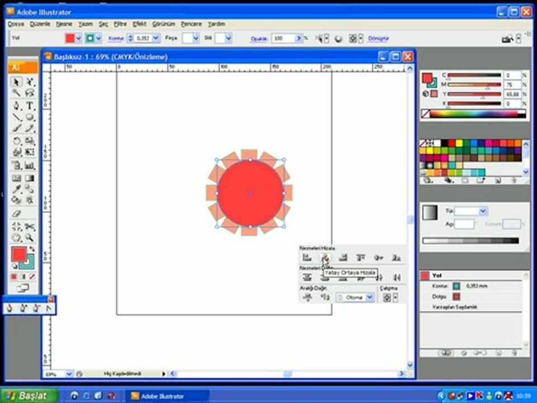537x403 pixels.
Task: Set paint mode to Color in the toolbox
Action: pyautogui.click(x=13, y=277)
